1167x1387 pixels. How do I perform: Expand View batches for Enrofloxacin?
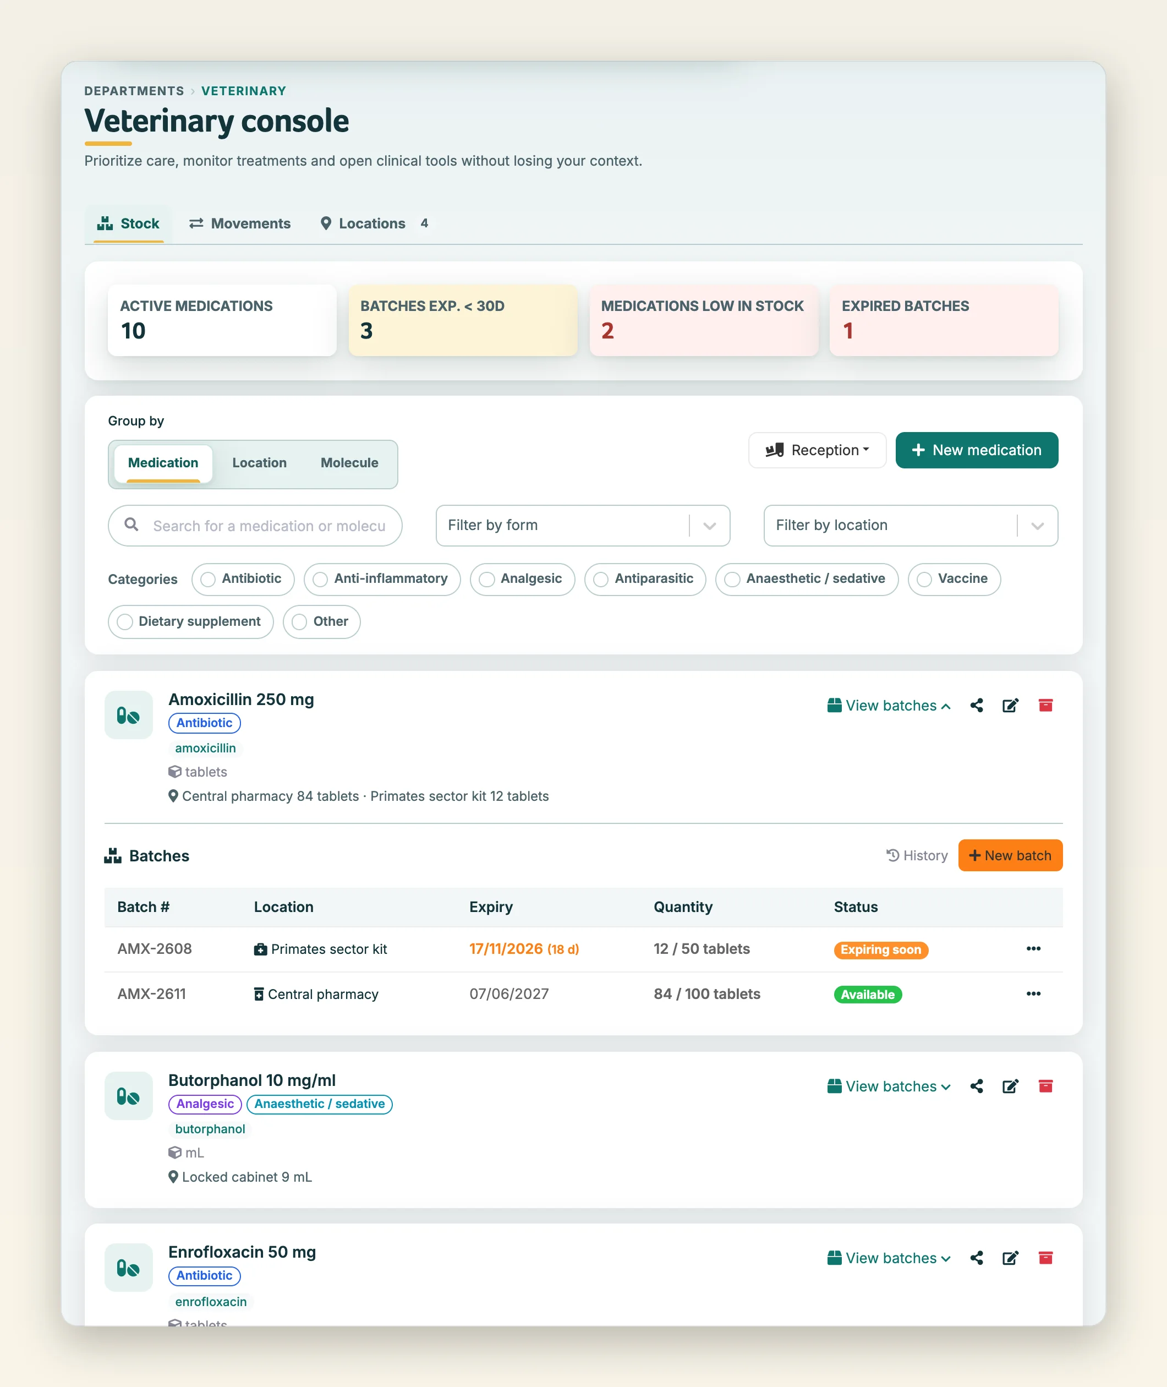(x=889, y=1258)
